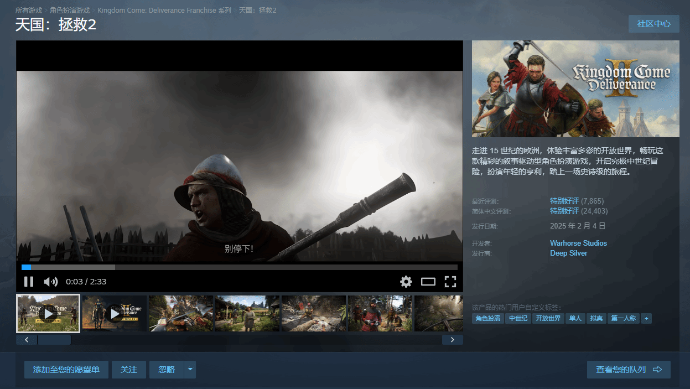Click 添加至您的愿望单 button
The image size is (690, 389).
[x=66, y=370]
